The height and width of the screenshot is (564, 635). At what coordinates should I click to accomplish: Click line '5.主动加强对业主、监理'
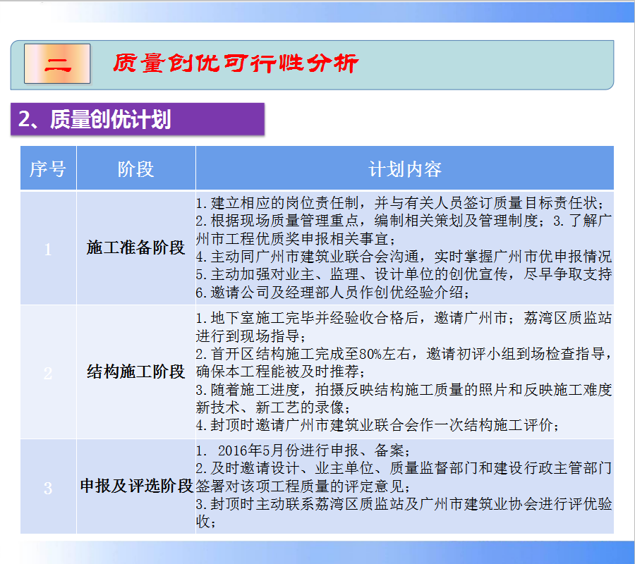tap(404, 274)
